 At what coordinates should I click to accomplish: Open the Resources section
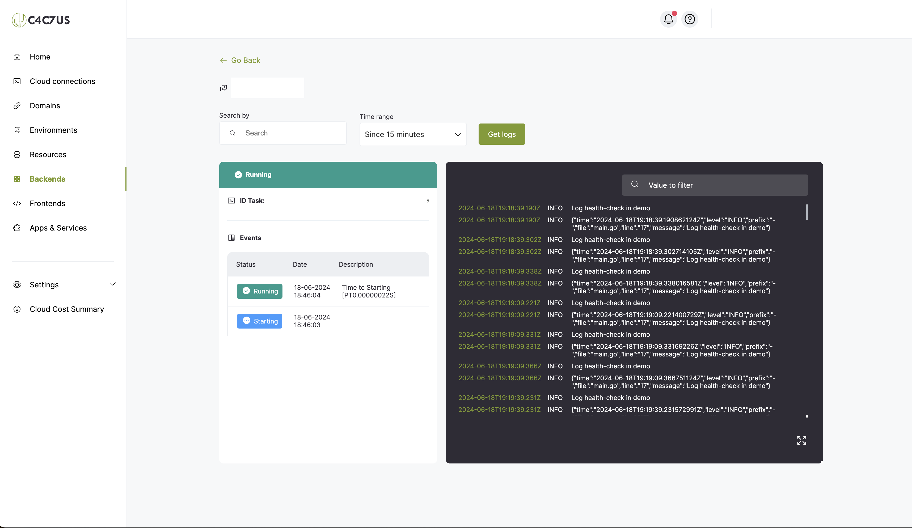(48, 154)
